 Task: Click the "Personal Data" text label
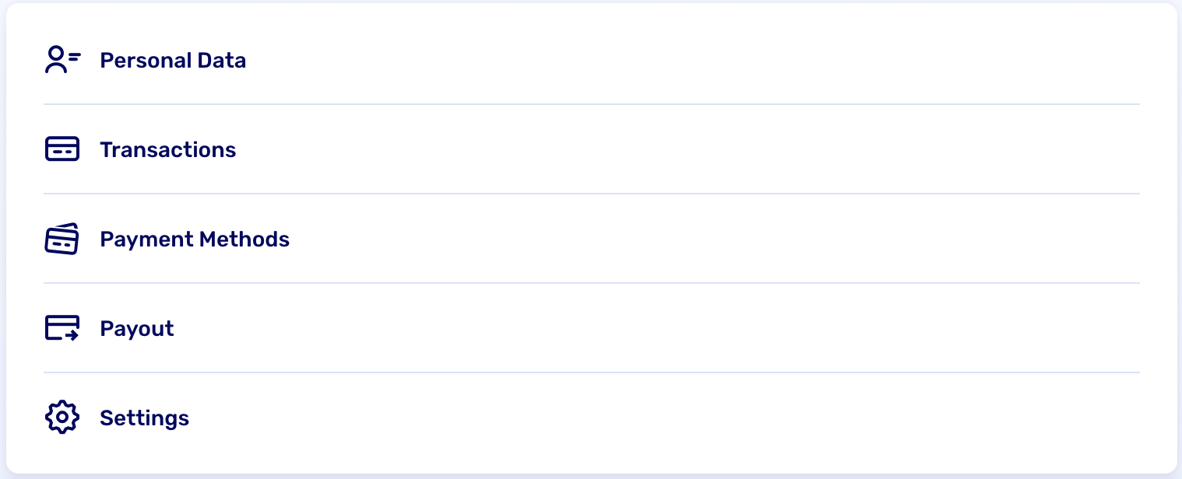[173, 60]
